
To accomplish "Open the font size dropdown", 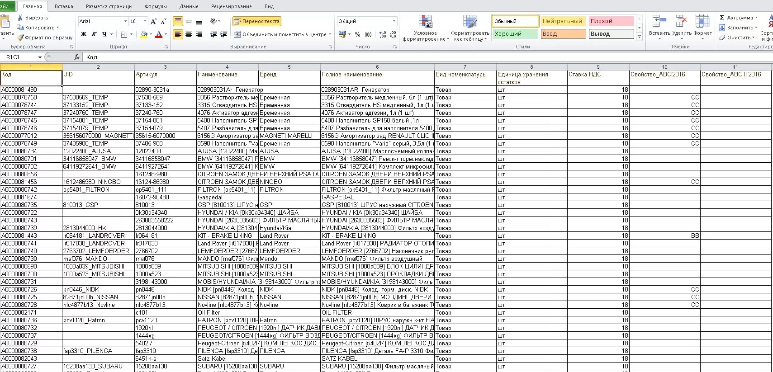I will pyautogui.click(x=145, y=21).
